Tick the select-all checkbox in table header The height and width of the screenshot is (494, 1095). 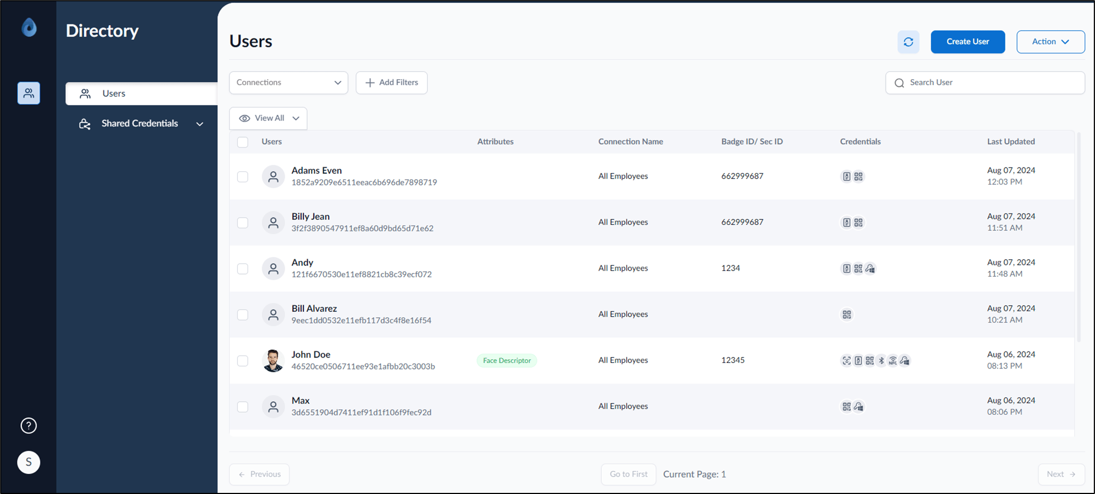[243, 142]
